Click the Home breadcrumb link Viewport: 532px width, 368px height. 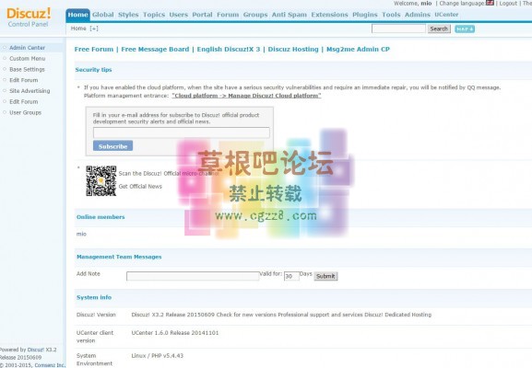pos(78,29)
